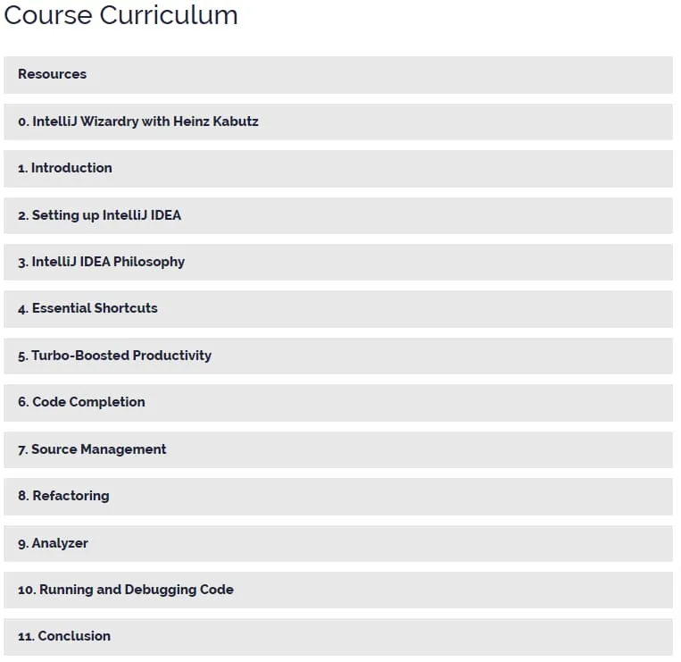681x662 pixels.
Task: Expand 3. IntelliJ IDEA Philosophy section
Action: [x=338, y=262]
